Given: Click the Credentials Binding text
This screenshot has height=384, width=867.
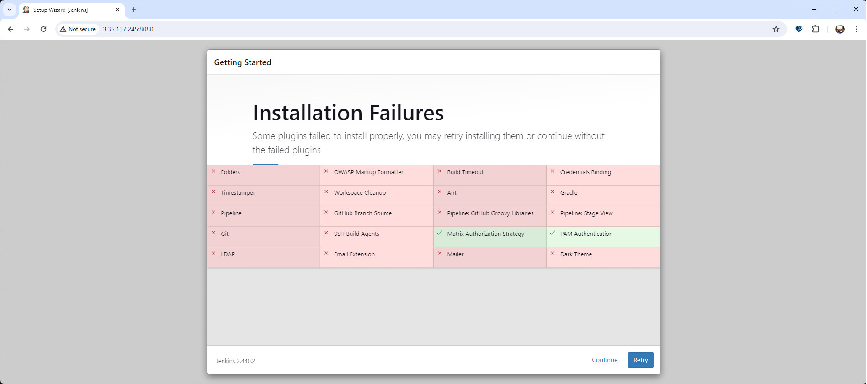Looking at the screenshot, I should (x=585, y=172).
